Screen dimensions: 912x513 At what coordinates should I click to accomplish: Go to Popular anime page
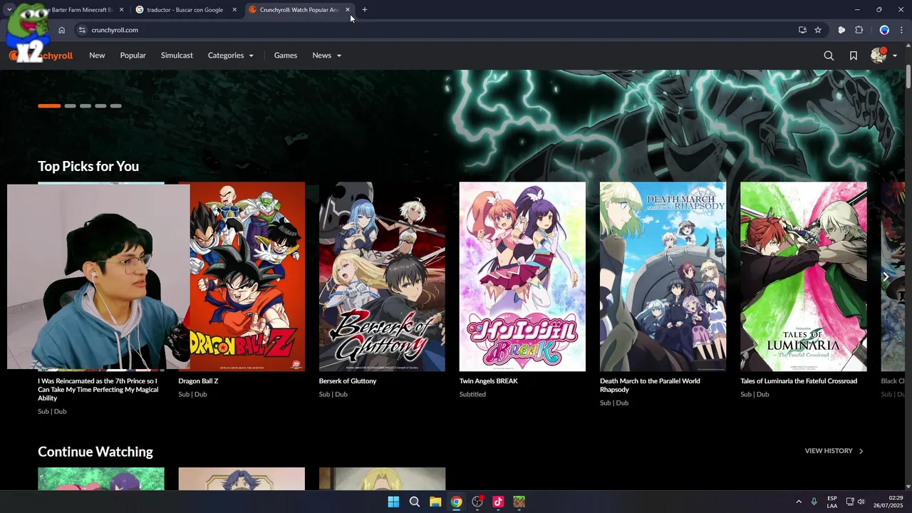click(x=133, y=56)
